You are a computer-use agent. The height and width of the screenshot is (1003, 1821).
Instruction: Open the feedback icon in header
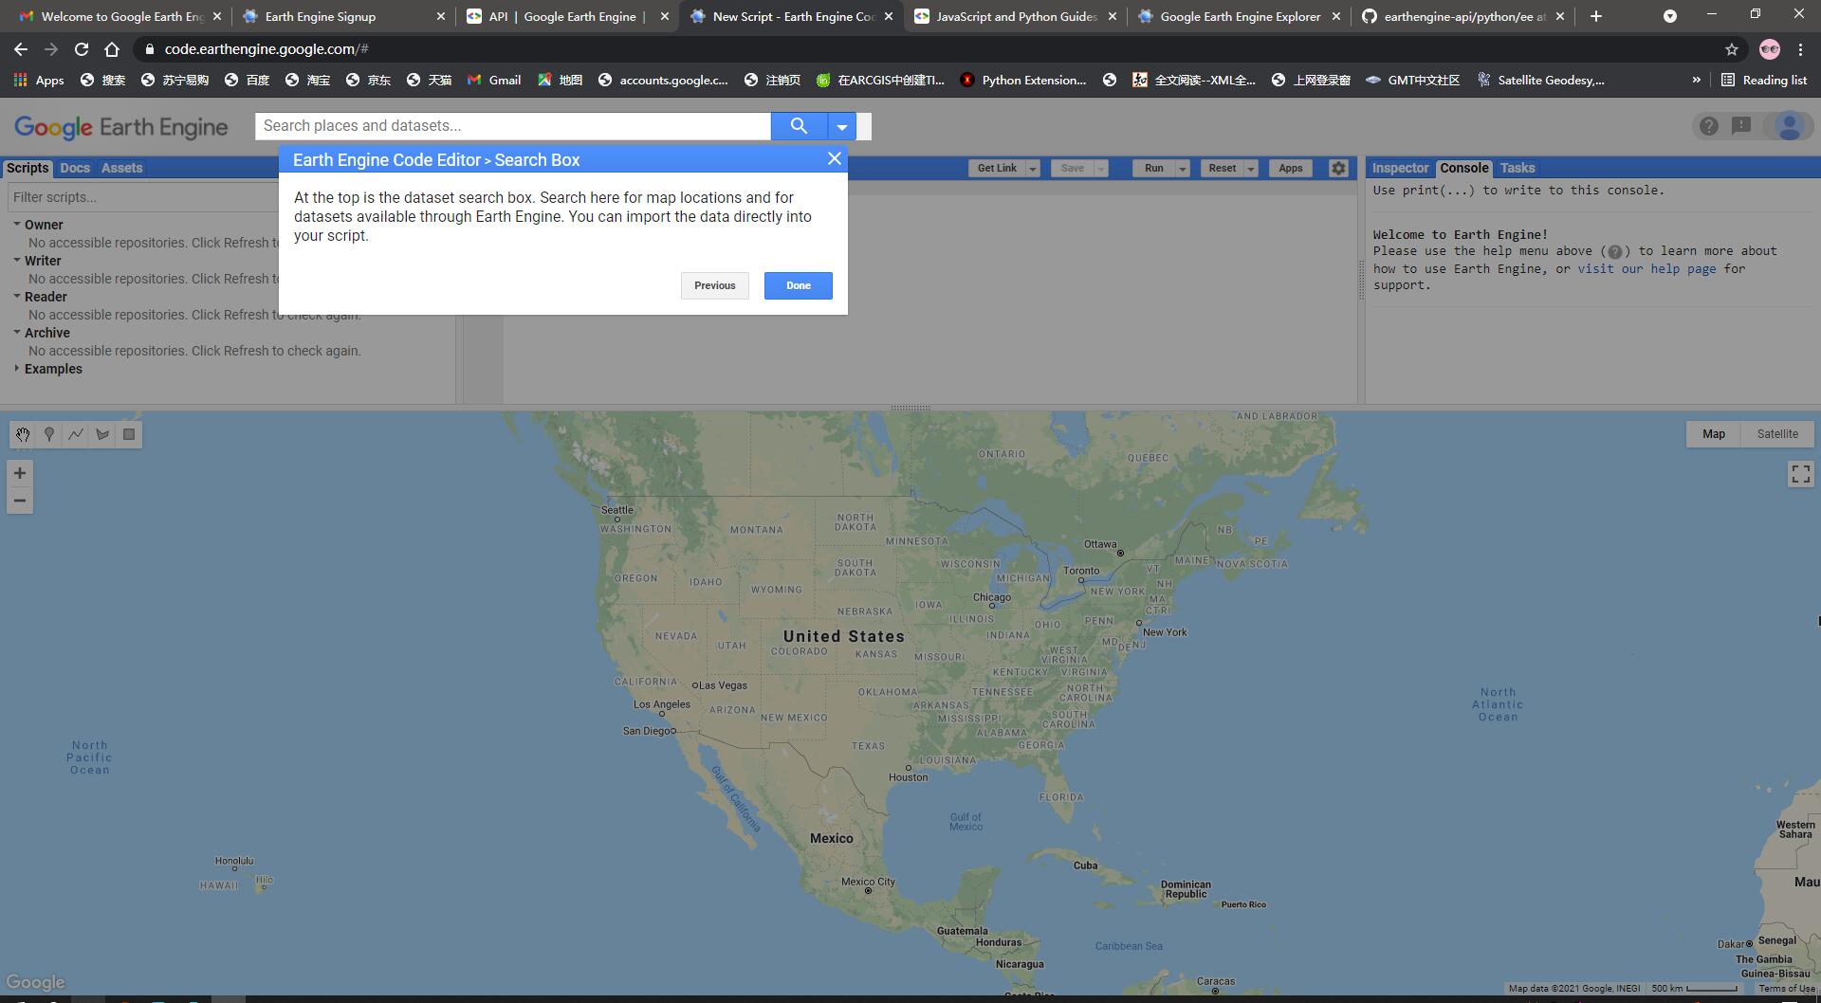click(x=1741, y=125)
